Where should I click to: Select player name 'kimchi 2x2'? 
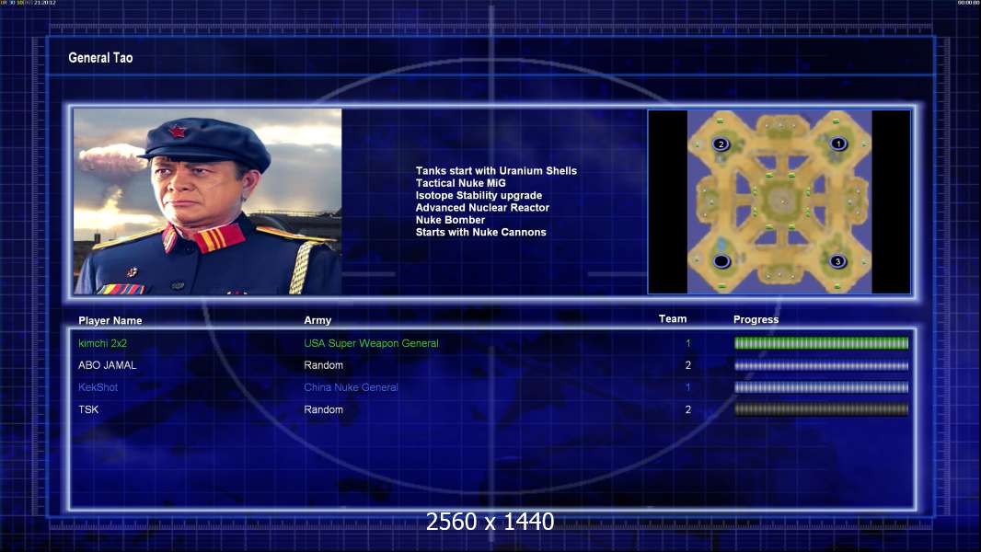pyautogui.click(x=102, y=343)
